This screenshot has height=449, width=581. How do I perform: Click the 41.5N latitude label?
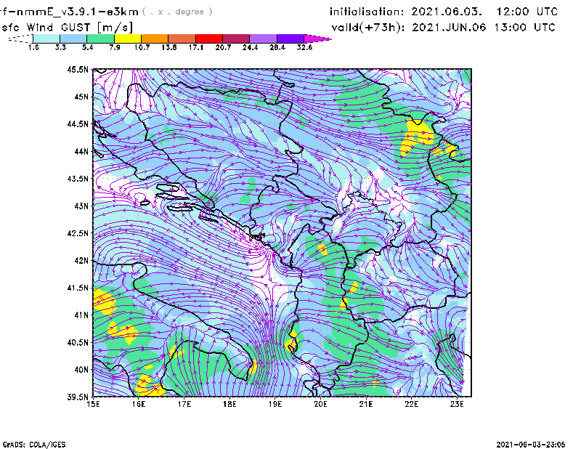(x=78, y=288)
